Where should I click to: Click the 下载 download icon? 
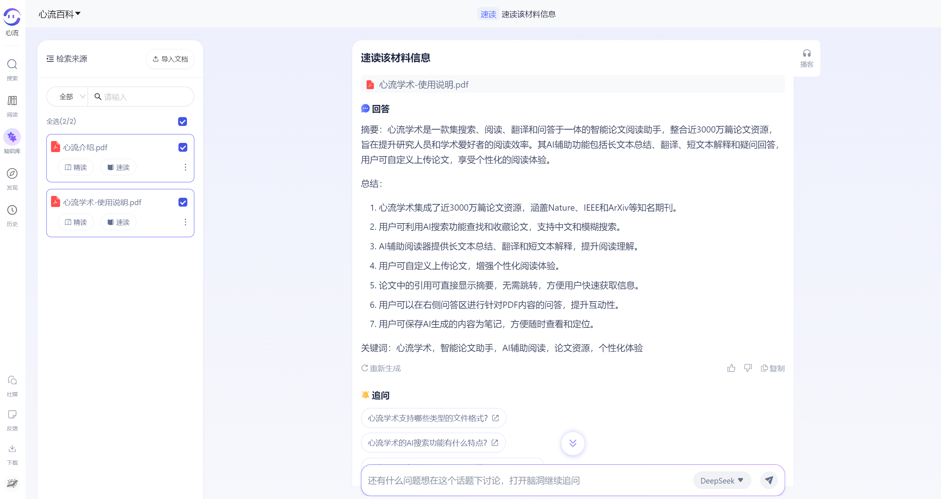coord(12,449)
